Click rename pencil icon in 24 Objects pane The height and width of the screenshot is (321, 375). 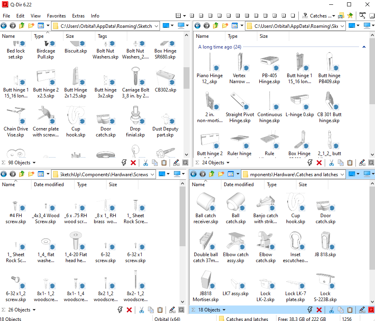pyautogui.click(x=362, y=163)
